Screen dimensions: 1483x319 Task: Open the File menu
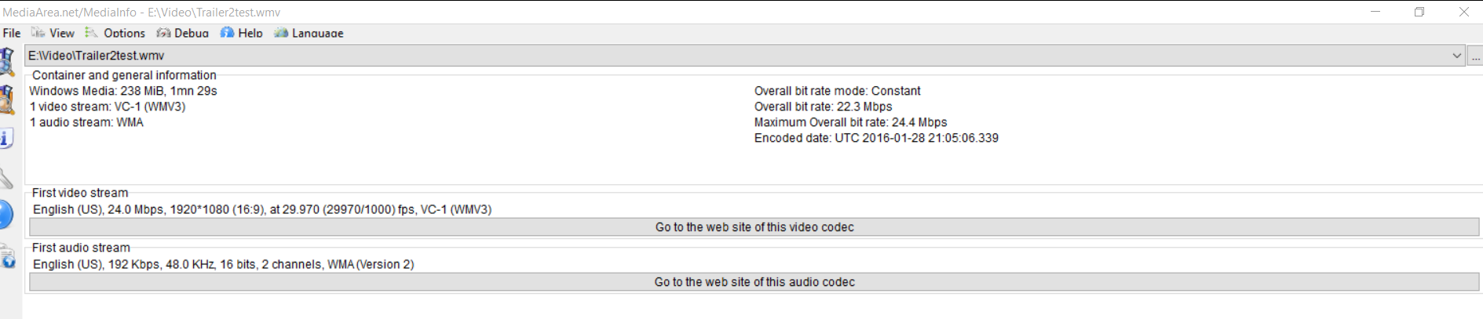pos(12,33)
